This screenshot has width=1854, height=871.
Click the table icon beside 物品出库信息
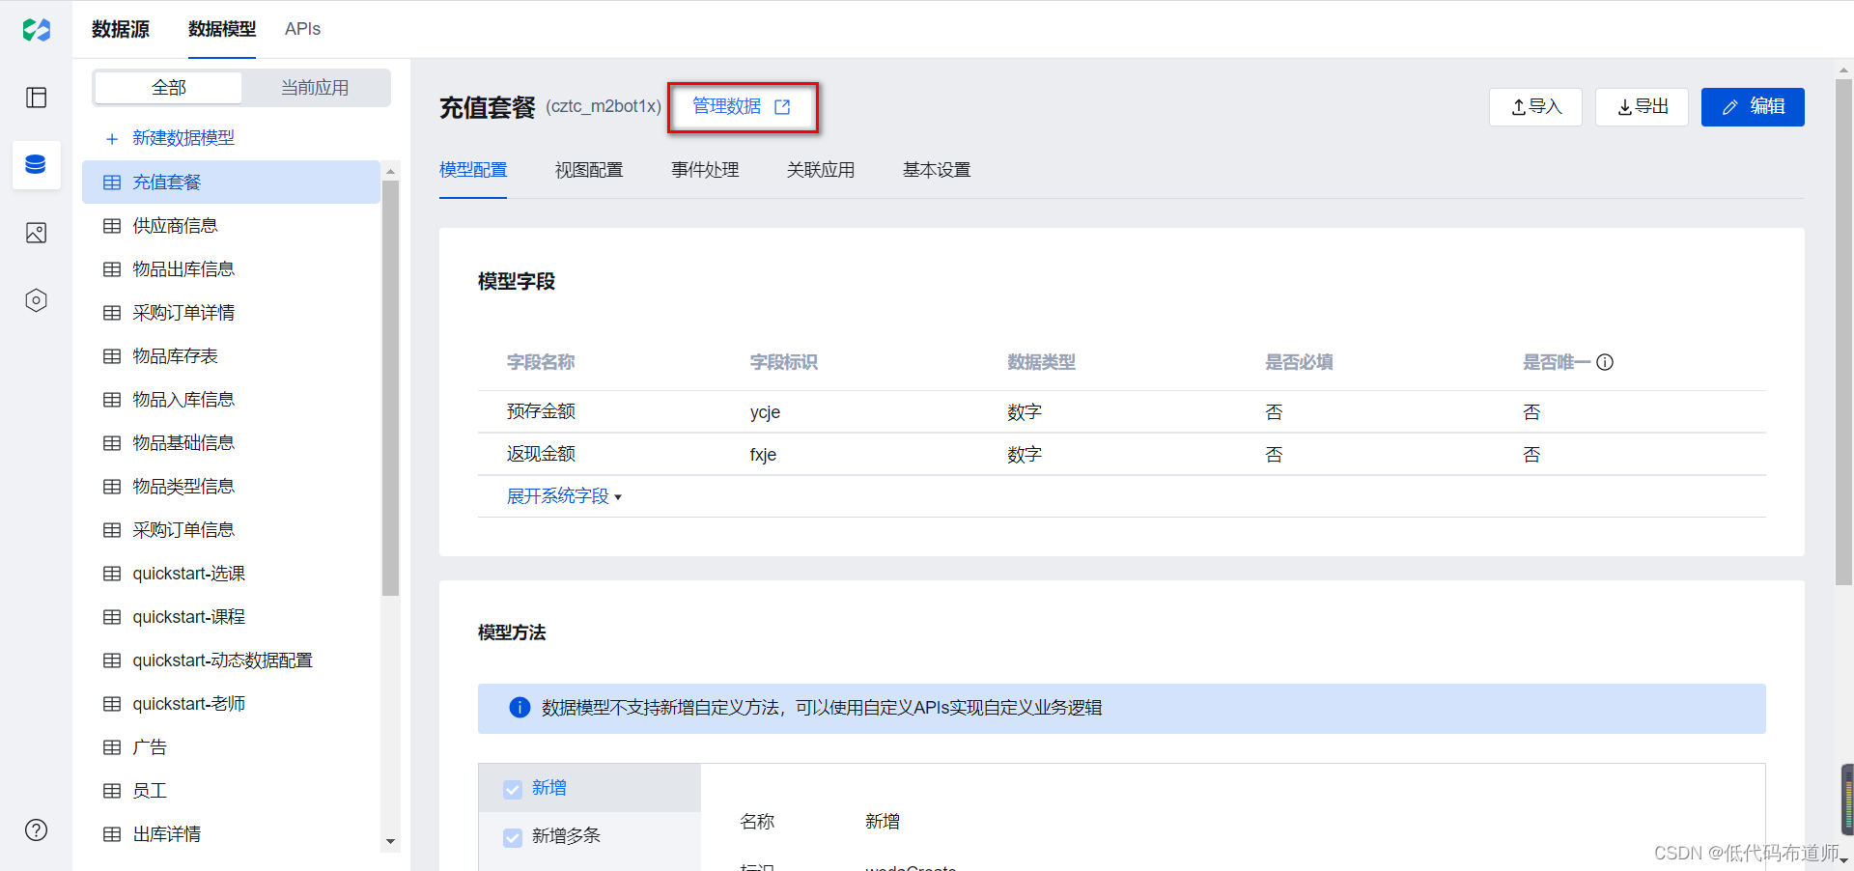click(112, 269)
